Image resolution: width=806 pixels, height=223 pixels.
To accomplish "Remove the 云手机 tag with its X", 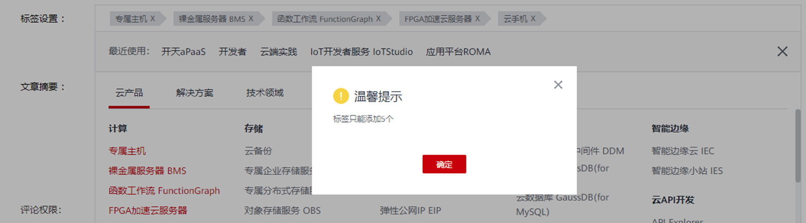I will point(533,19).
